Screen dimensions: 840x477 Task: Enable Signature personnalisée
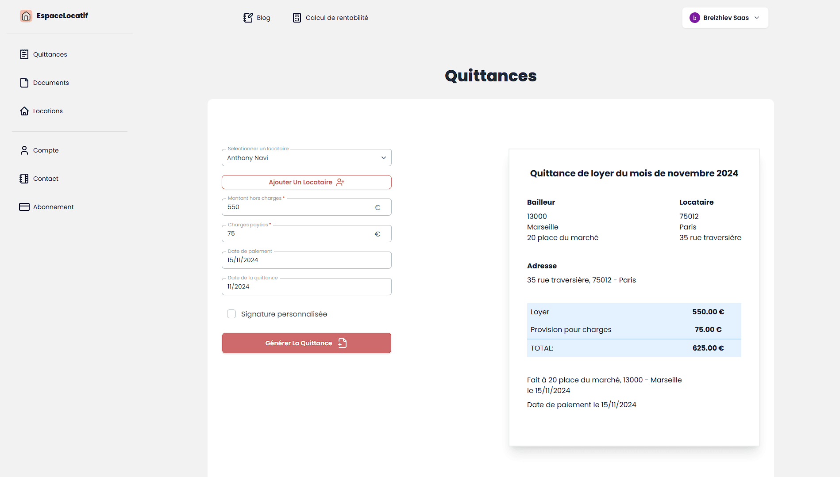click(231, 314)
